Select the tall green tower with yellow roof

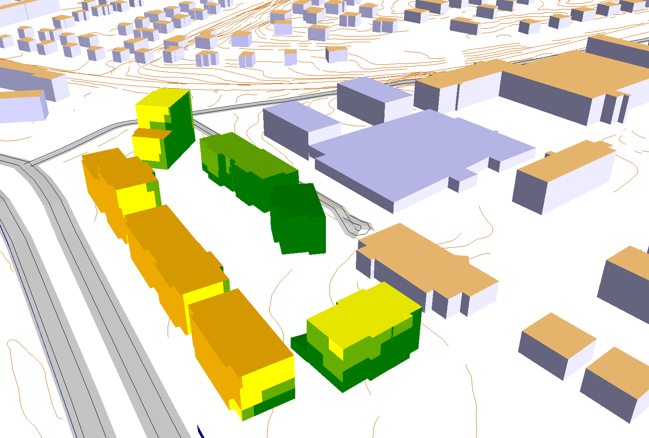[164, 128]
